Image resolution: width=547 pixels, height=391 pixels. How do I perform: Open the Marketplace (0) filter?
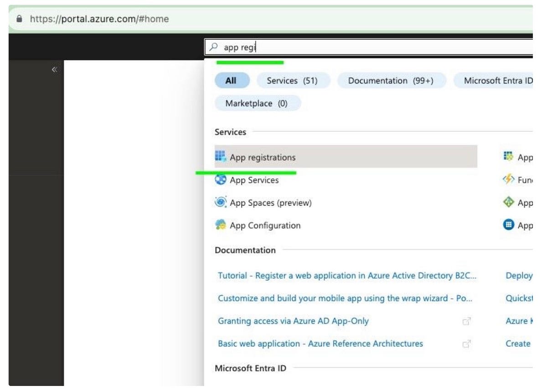257,103
